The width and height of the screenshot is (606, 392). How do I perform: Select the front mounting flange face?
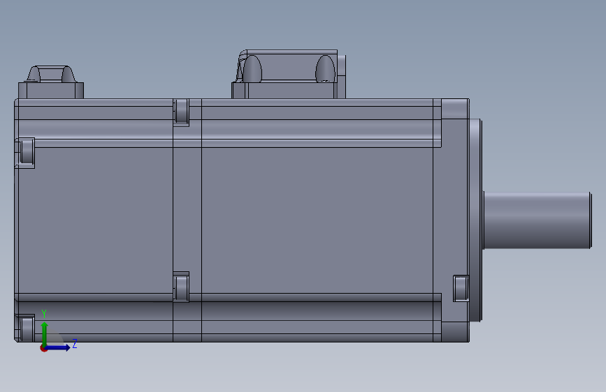coord(455,220)
